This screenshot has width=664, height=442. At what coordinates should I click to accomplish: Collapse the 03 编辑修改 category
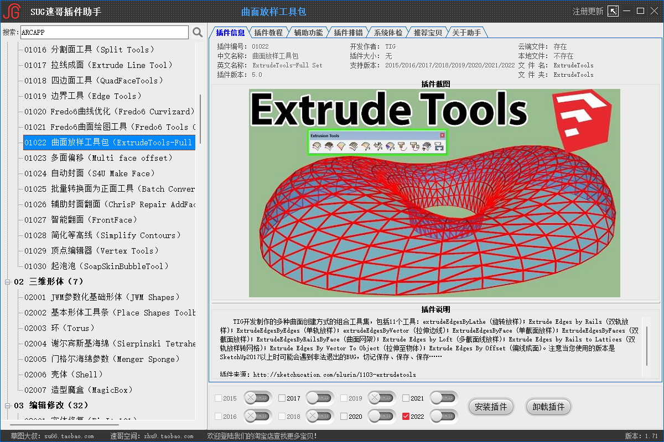[8, 406]
